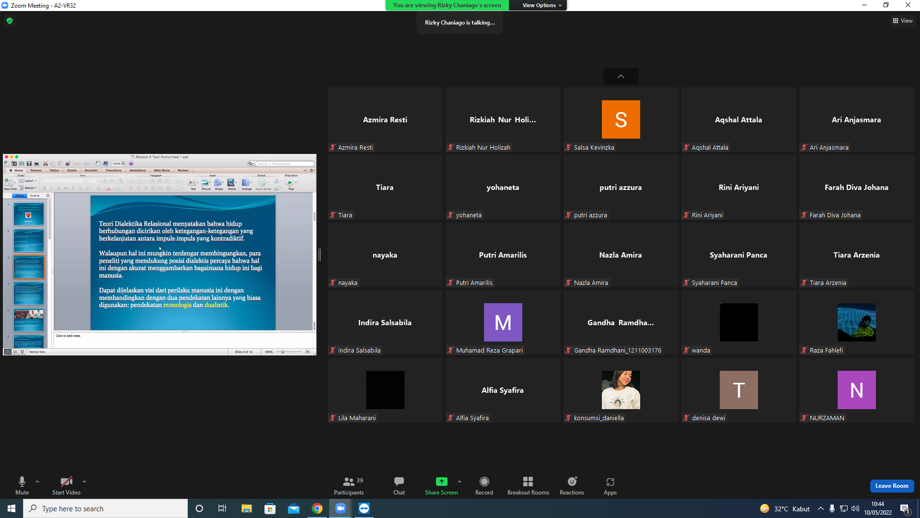This screenshot has width=920, height=518.
Task: Open the Review tab in PowerPoint
Action: pos(183,170)
